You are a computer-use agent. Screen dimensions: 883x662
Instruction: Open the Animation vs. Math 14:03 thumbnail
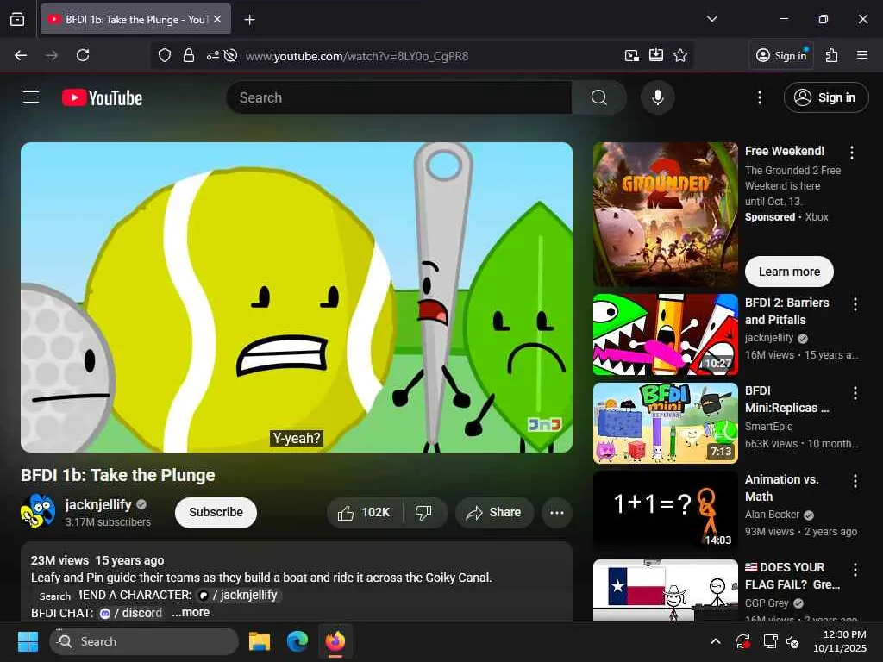click(666, 511)
